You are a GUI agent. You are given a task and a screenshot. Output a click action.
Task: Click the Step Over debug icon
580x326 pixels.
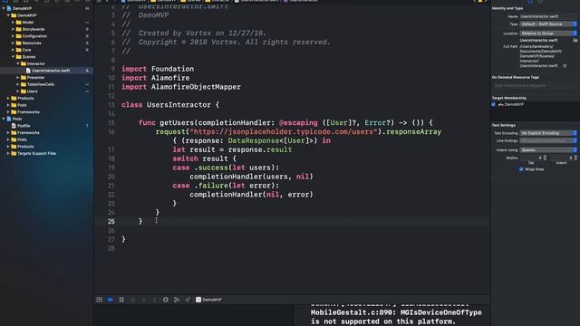click(132, 300)
